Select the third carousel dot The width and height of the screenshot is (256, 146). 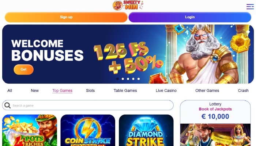[128, 79]
